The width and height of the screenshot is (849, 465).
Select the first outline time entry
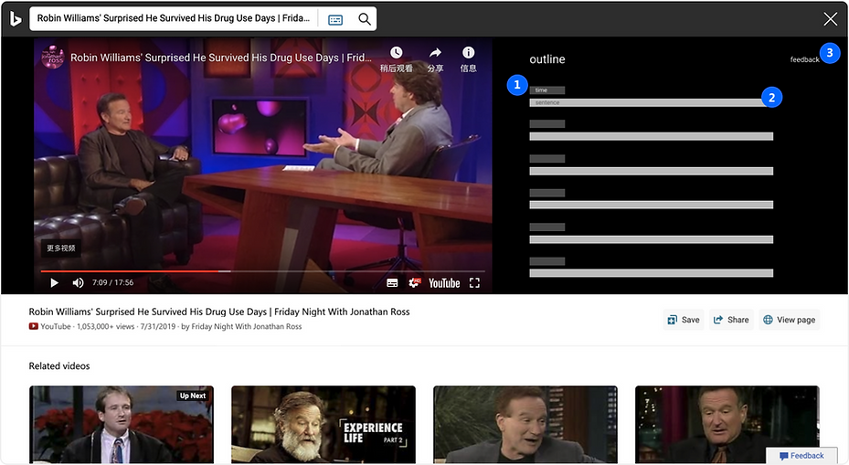pos(547,90)
